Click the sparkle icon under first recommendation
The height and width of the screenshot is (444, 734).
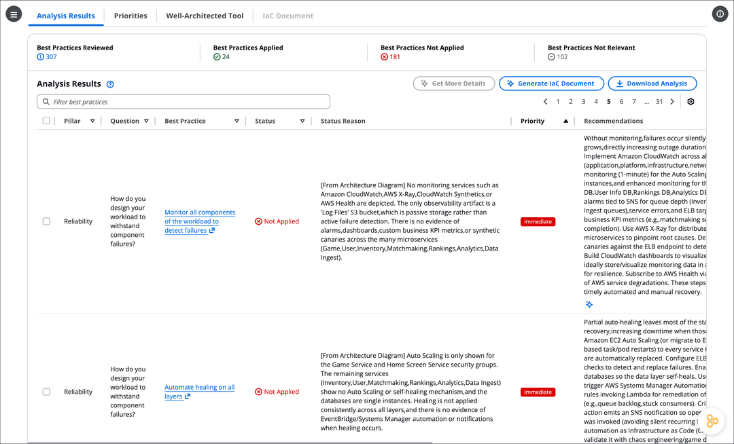pyautogui.click(x=589, y=305)
